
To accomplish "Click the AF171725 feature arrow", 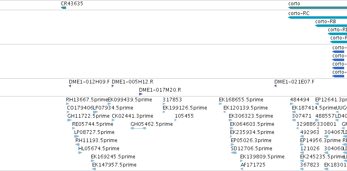I will [x=242, y=169].
